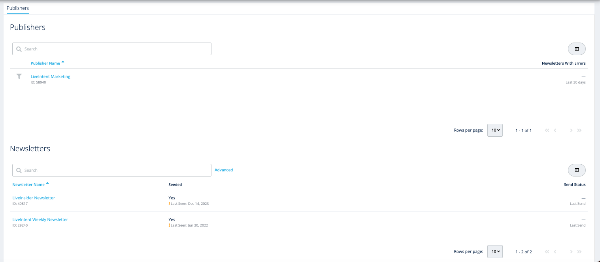Open the LiveIntent Weekly Newsletter link
Viewport: 600px width, 262px height.
coord(40,219)
